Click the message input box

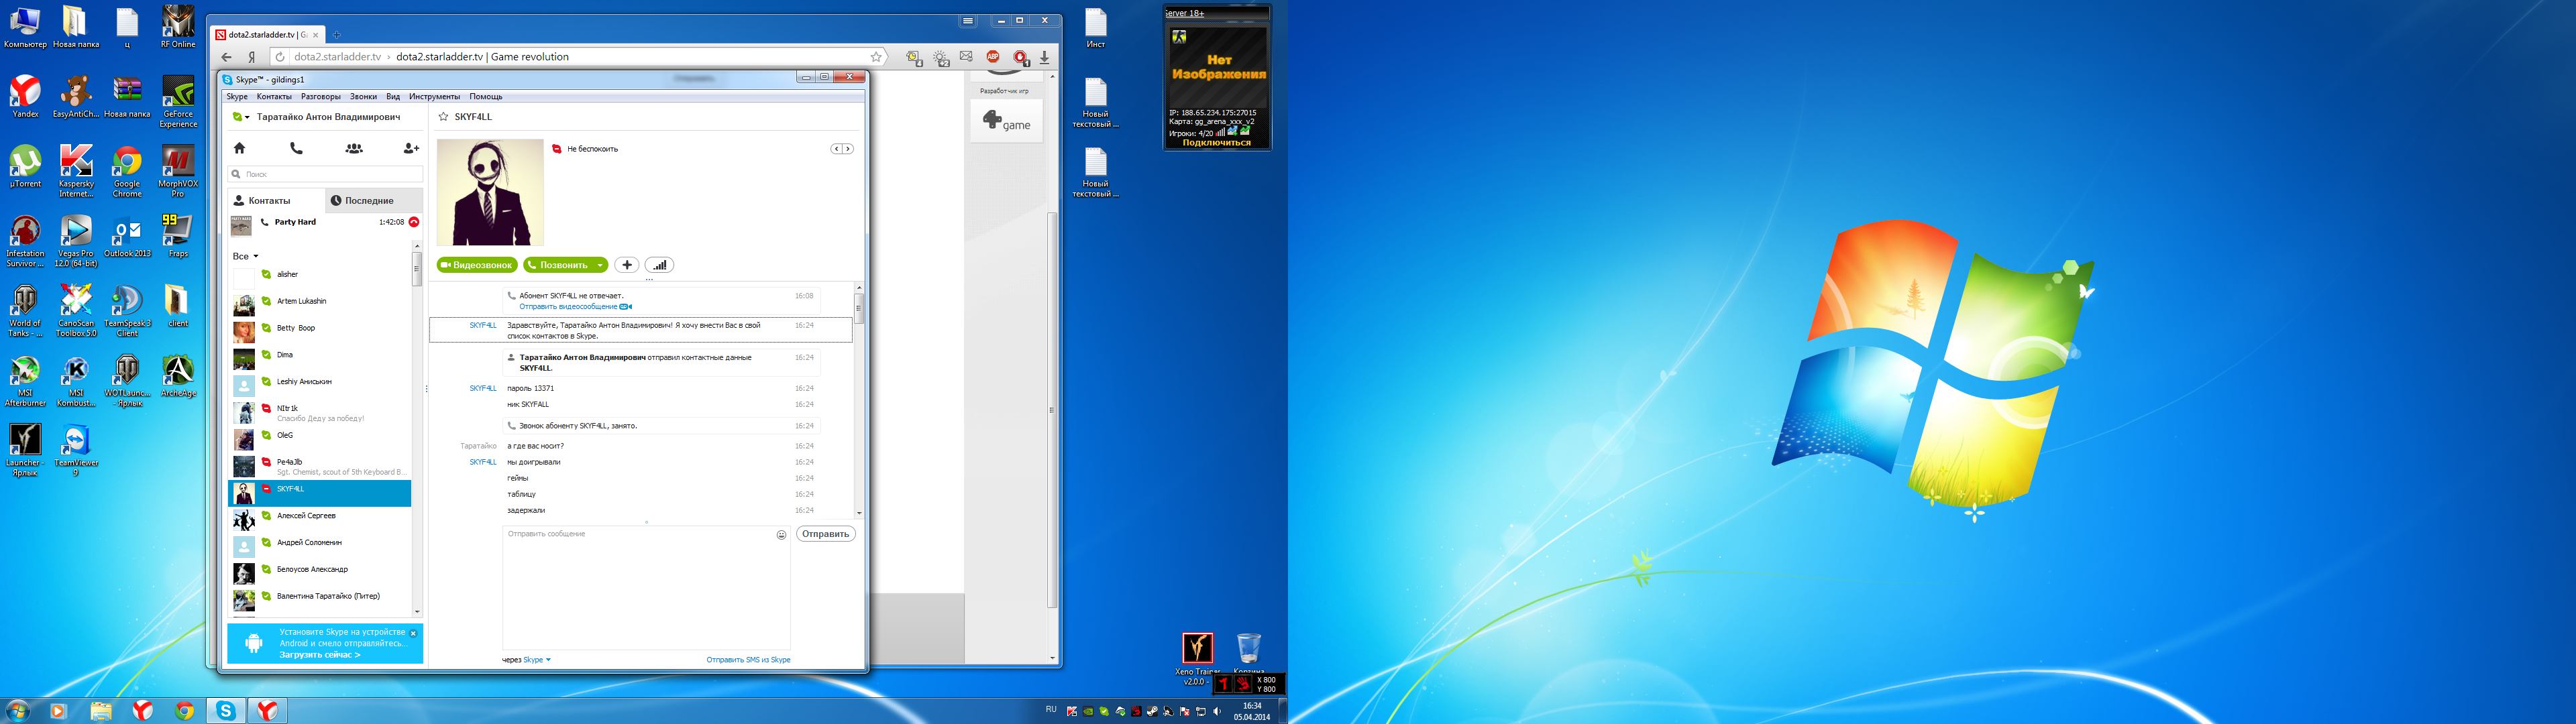[646, 588]
